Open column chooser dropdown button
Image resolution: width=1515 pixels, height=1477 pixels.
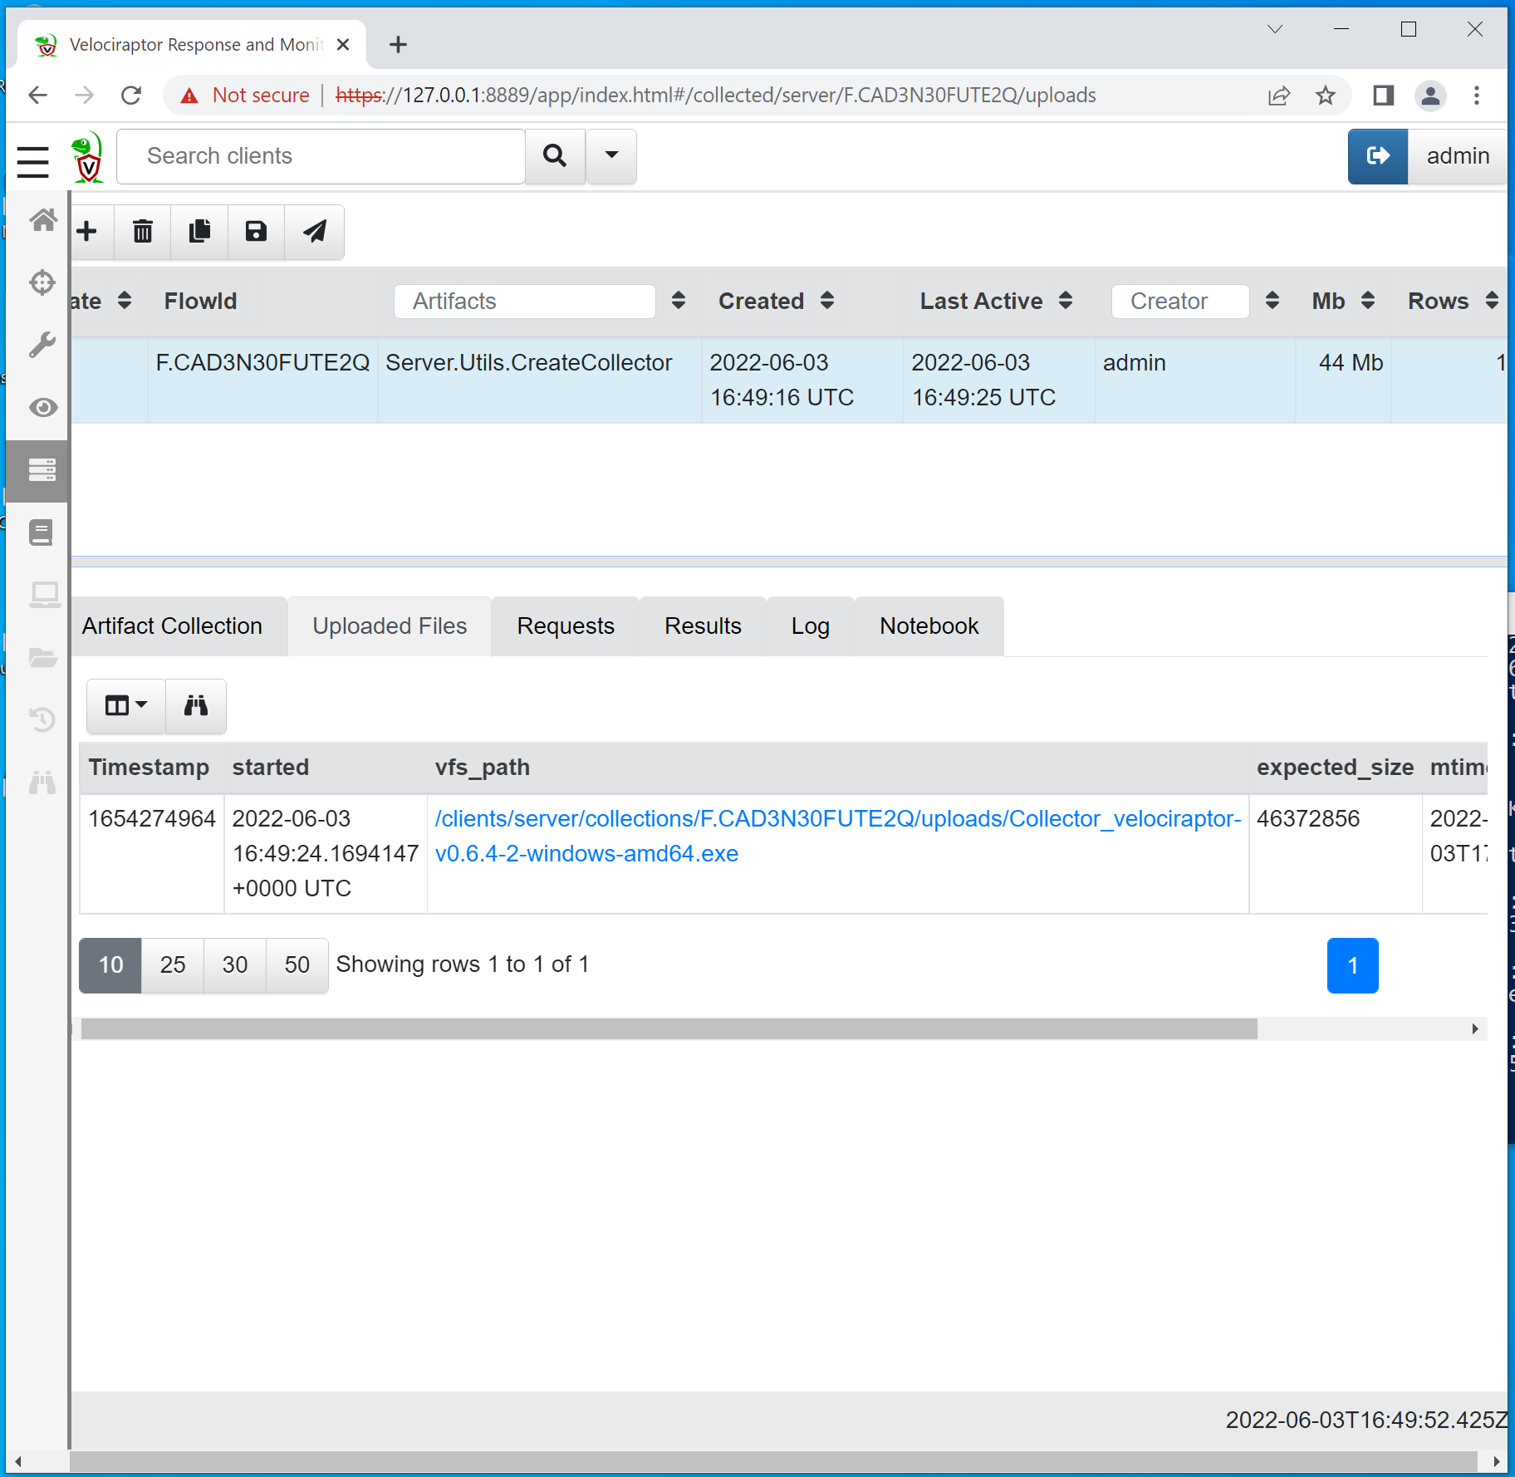125,706
